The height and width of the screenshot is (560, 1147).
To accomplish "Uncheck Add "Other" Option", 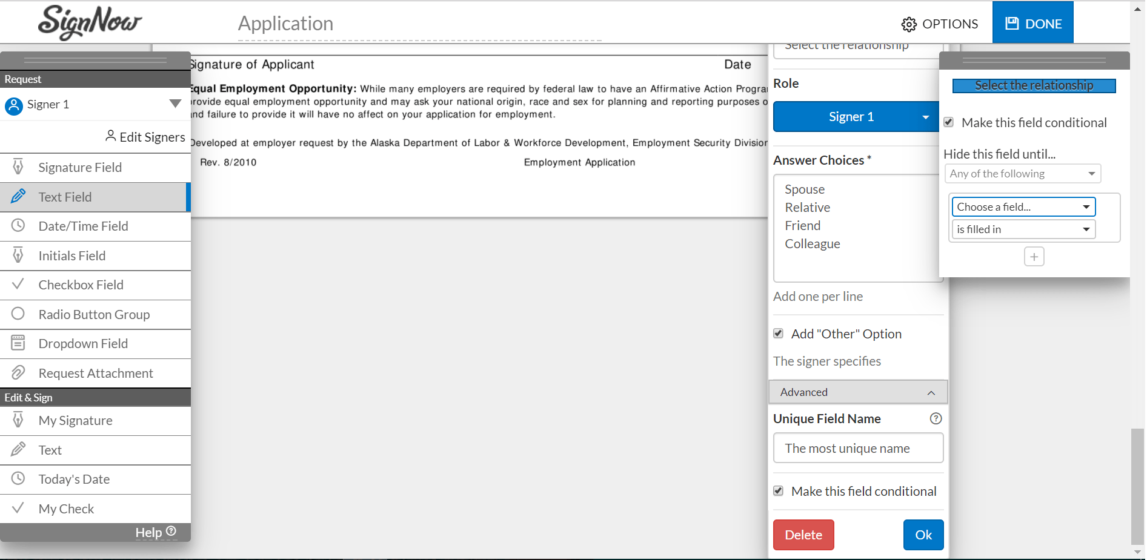I will (778, 333).
